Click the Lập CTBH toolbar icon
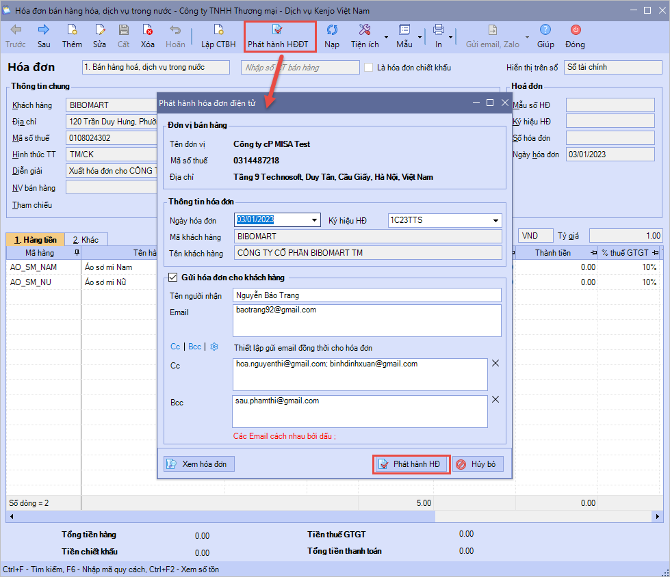This screenshot has width=670, height=577. coord(218,30)
